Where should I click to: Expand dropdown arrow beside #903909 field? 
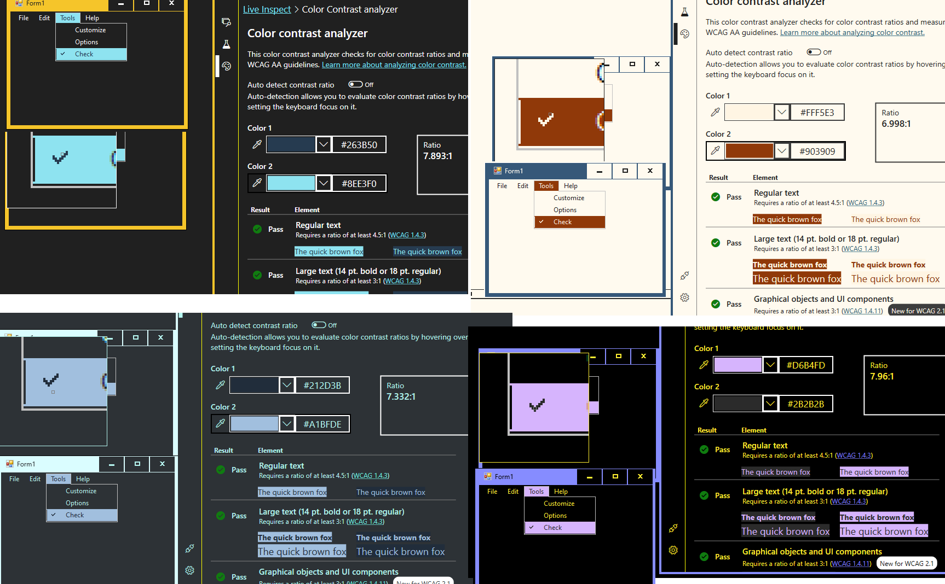[782, 150]
